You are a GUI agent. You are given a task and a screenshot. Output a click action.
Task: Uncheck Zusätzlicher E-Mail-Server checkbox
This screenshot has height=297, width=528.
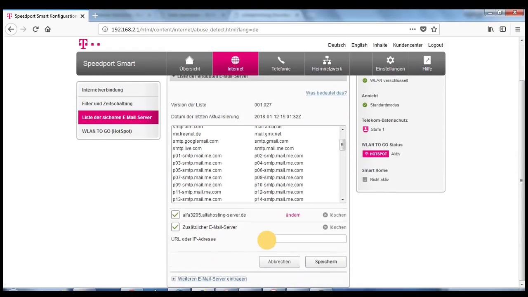(175, 227)
